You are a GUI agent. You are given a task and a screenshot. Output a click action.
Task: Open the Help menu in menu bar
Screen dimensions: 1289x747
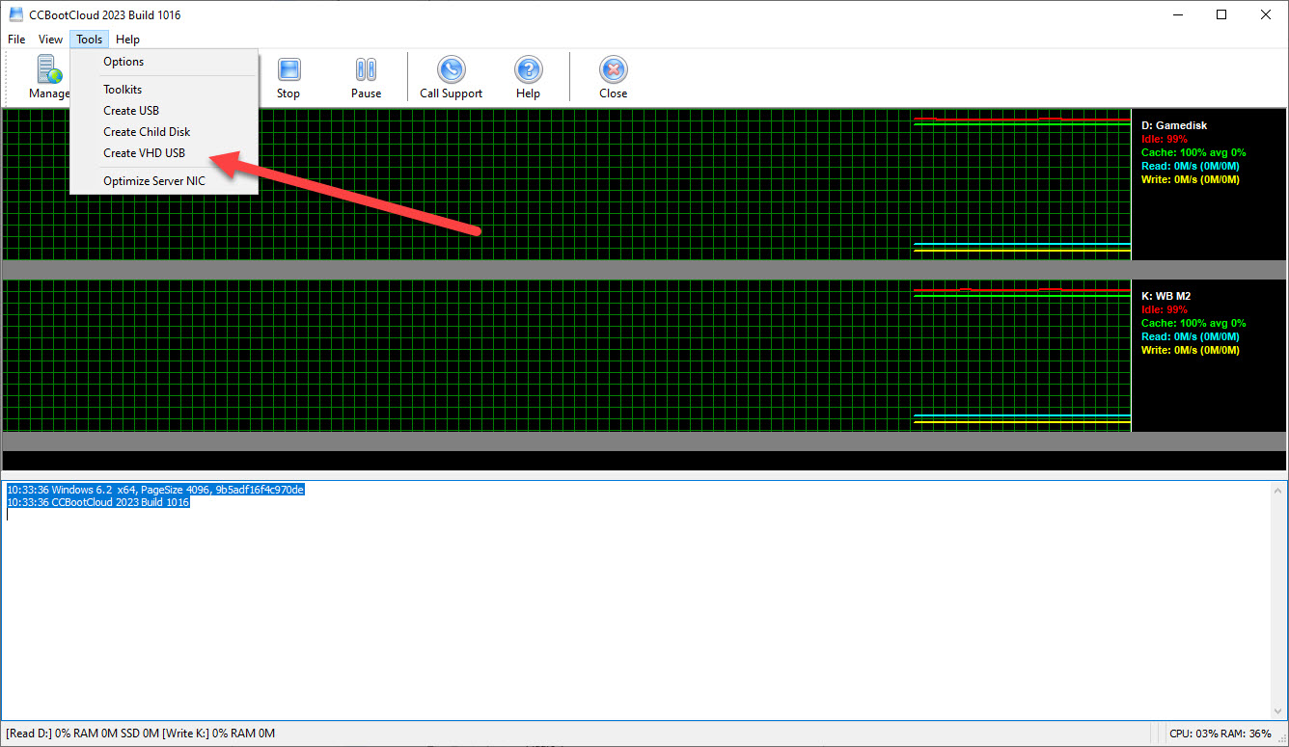point(127,40)
